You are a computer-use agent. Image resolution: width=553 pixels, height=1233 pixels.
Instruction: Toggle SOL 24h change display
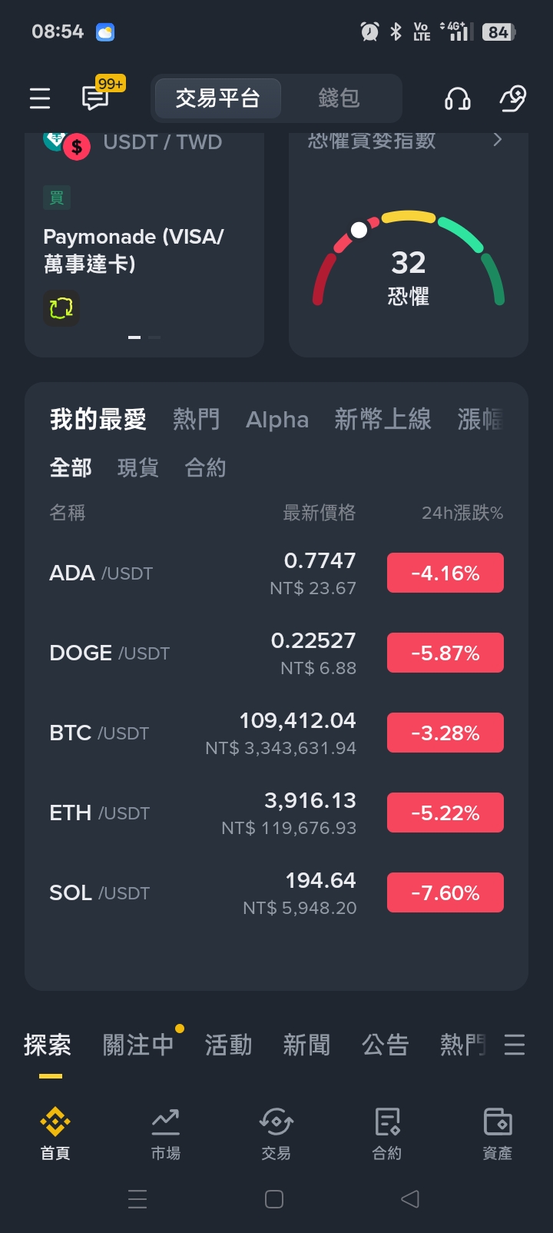(445, 892)
